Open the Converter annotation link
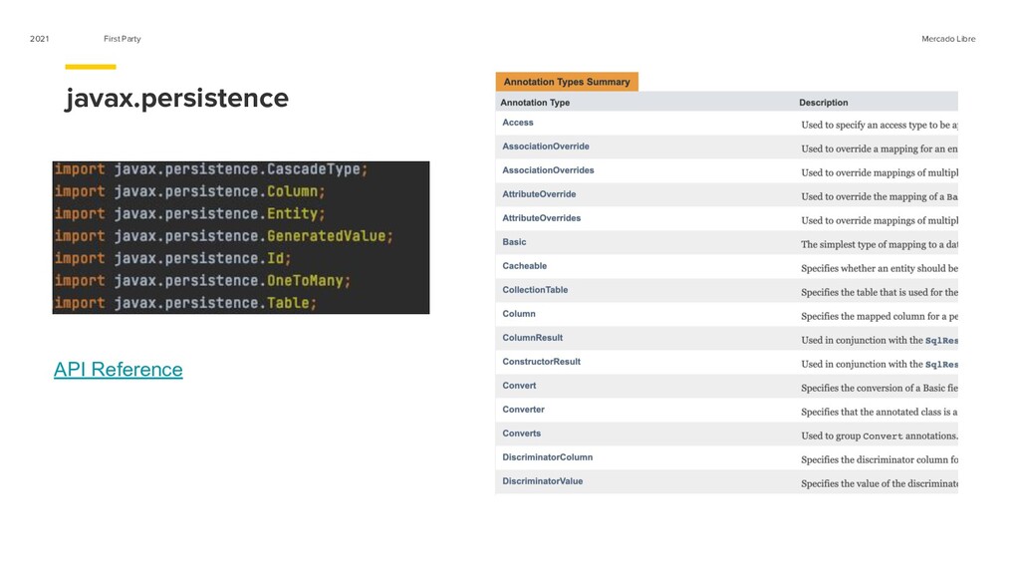 point(523,410)
